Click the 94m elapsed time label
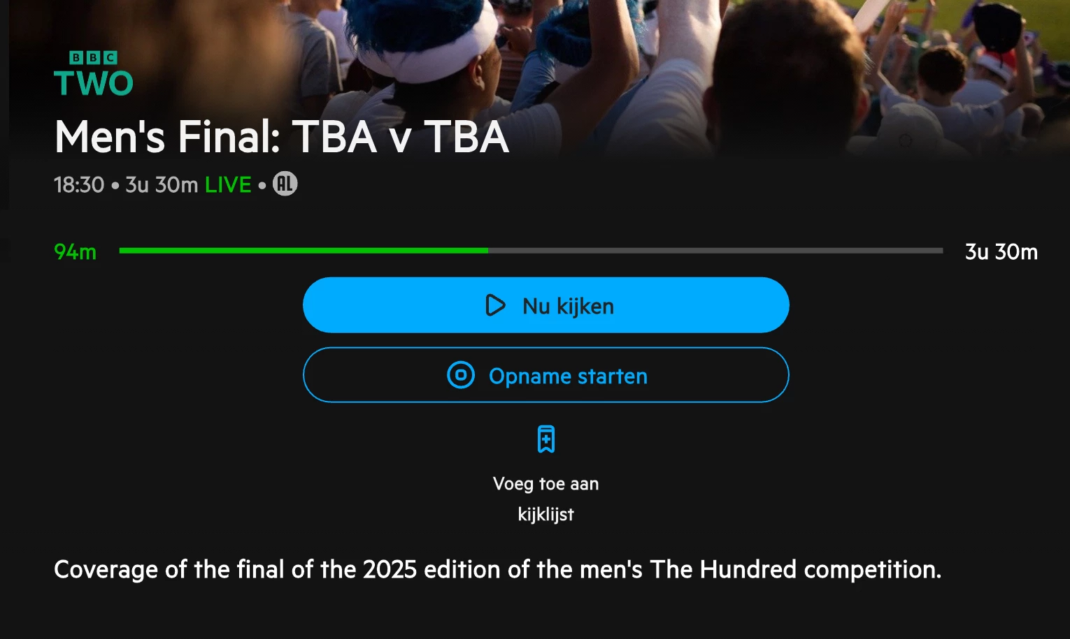1070x639 pixels. pos(76,251)
